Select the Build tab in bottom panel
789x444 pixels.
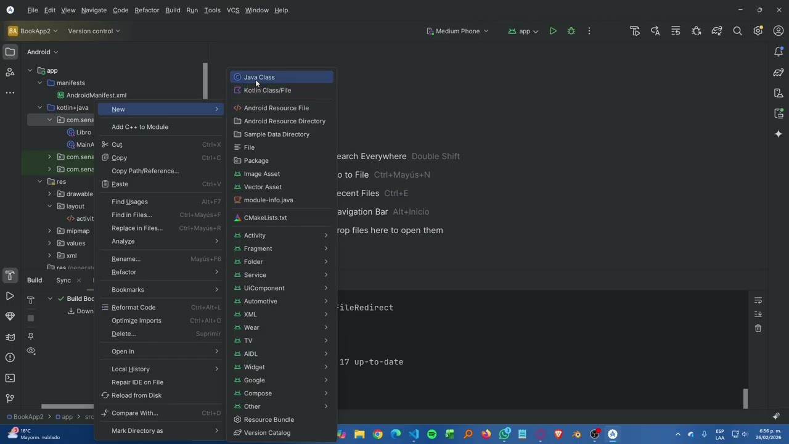click(x=35, y=280)
